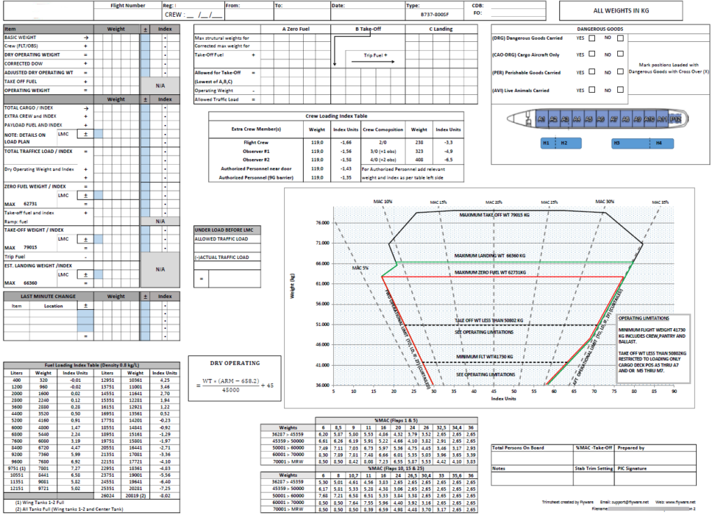Select main deck position A1 on aircraft diagram

click(541, 119)
